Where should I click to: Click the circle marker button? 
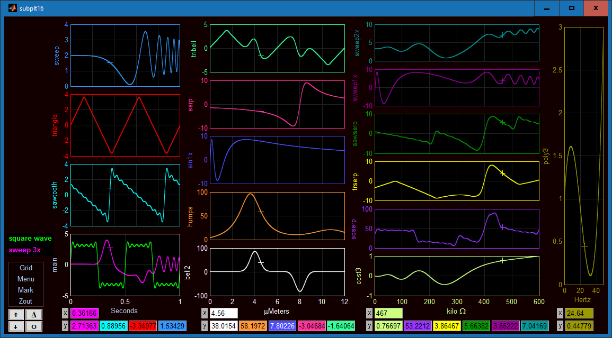tap(34, 326)
